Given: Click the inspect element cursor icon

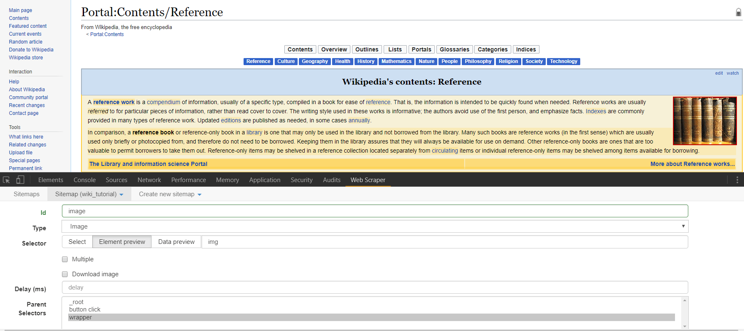Looking at the screenshot, I should click(x=6, y=180).
